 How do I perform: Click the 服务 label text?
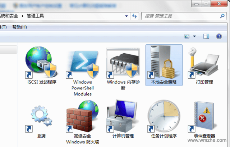(42, 136)
